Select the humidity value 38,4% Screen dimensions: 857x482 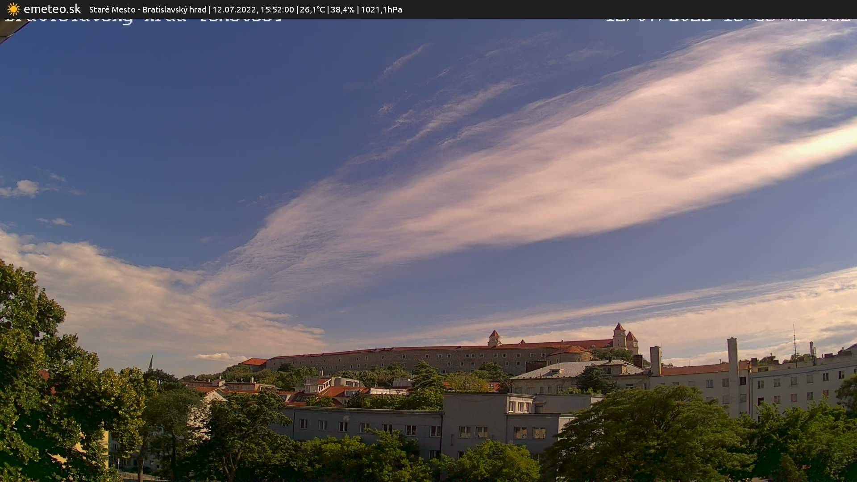[342, 9]
